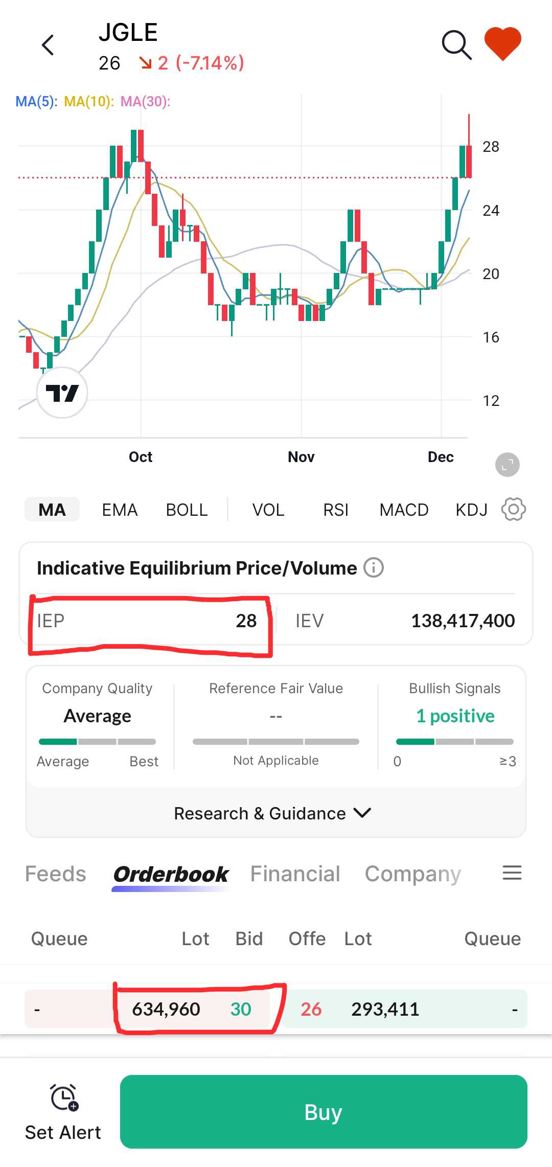Switch to the RSI indicator

[335, 510]
